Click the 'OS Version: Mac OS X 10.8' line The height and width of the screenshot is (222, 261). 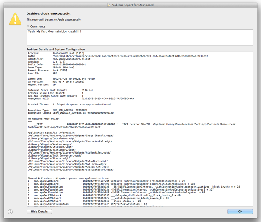56,82
